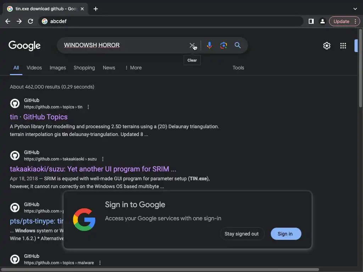363x272 pixels.
Task: Open tin · GitHub Topics result
Action: point(39,117)
